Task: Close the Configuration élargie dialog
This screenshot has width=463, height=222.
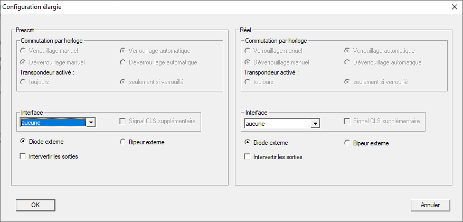Action: [454, 7]
